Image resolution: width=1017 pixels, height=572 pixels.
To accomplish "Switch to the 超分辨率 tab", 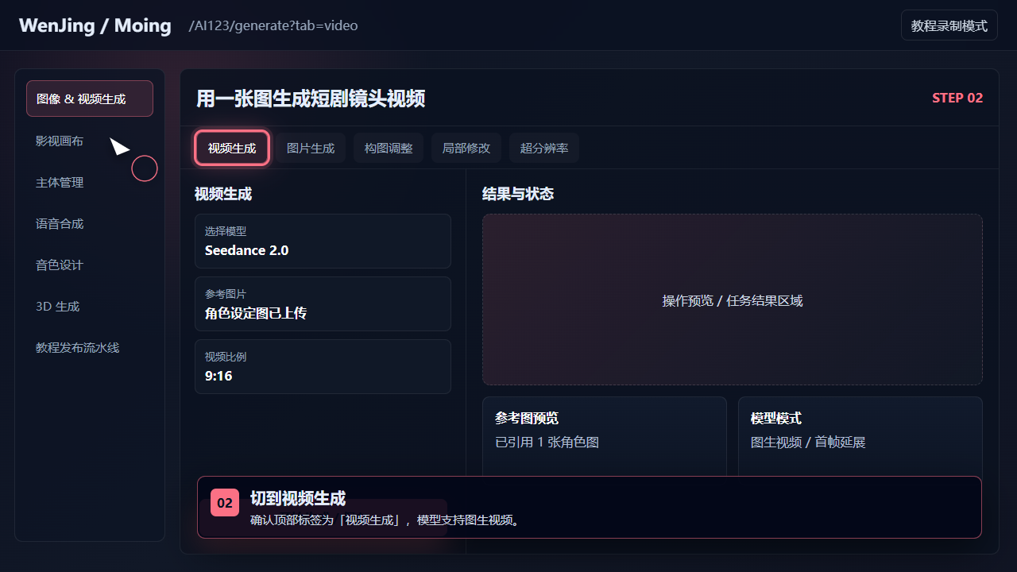I will (x=544, y=148).
